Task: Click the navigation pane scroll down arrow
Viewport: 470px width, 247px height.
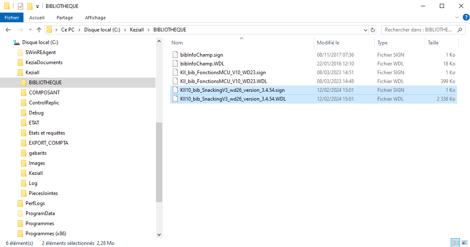Action: pos(159,234)
